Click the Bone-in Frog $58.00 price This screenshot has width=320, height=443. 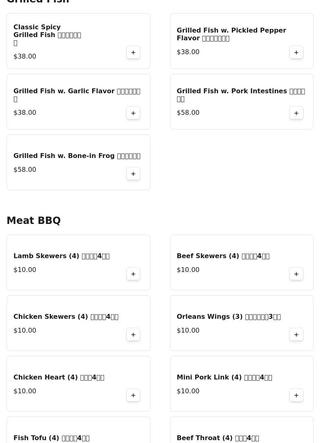coord(25,170)
